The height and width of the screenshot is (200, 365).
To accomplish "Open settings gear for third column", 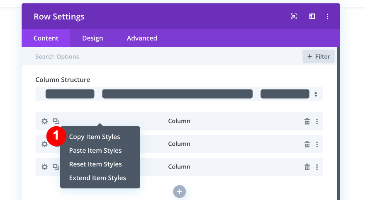I will coord(44,167).
